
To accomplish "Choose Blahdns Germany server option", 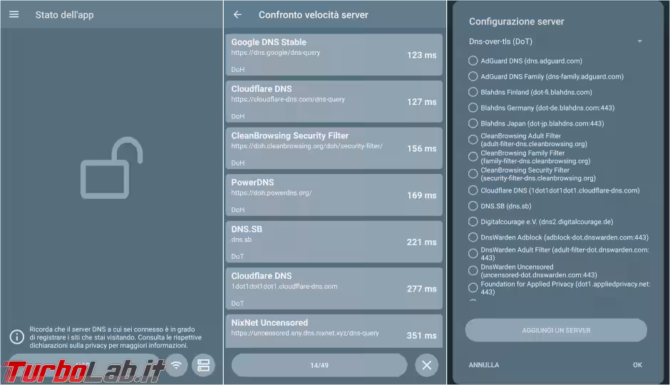I will point(473,108).
